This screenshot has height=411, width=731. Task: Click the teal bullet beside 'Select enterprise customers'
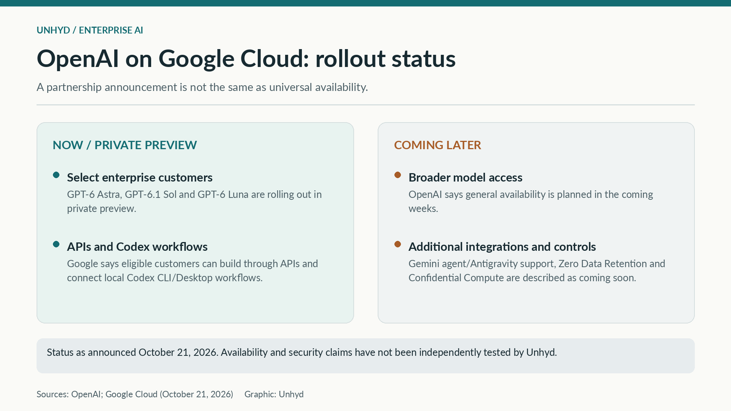pyautogui.click(x=56, y=175)
